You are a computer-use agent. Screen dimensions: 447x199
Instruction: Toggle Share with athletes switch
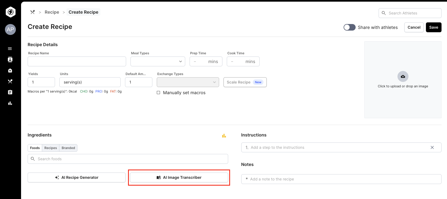tap(350, 27)
